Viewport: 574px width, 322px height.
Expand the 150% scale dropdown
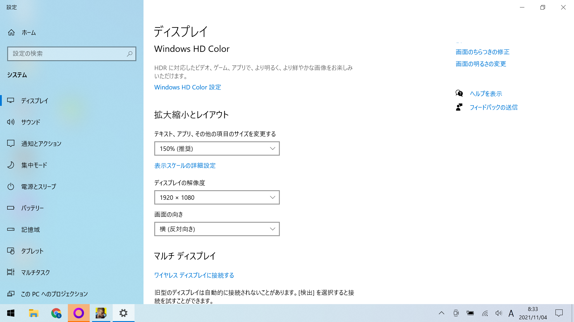coord(217,148)
